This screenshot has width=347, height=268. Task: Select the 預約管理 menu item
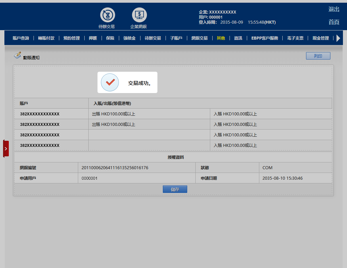click(71, 38)
